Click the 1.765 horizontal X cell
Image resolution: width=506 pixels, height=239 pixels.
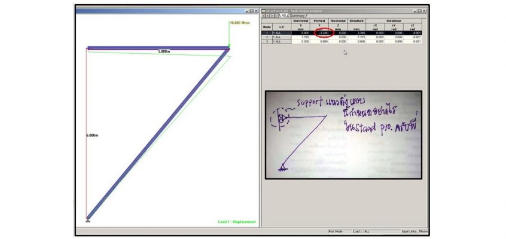[300, 37]
